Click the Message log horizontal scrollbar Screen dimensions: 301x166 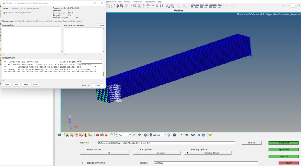(31, 54)
